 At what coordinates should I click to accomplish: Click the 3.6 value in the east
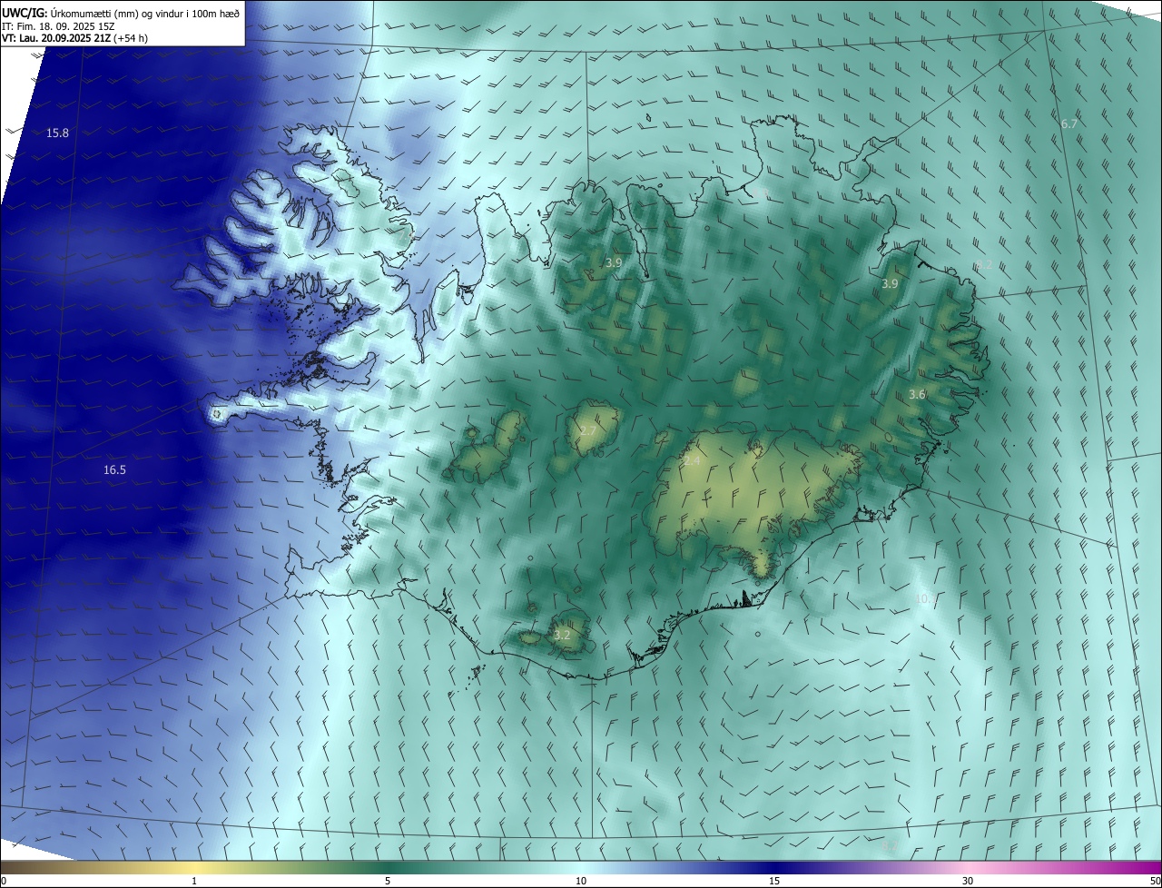pos(917,394)
